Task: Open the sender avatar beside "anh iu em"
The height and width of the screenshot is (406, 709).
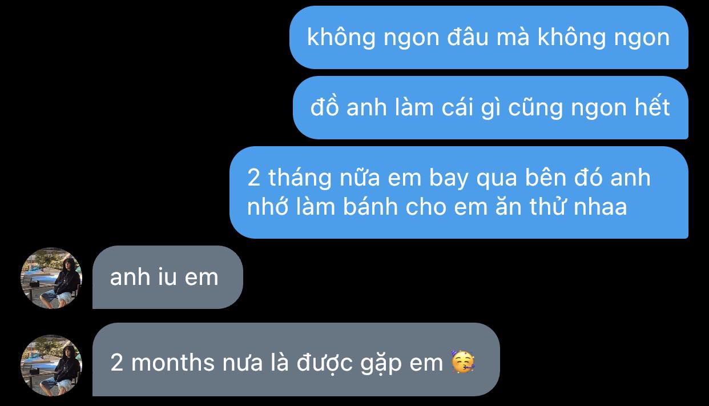Action: click(51, 278)
